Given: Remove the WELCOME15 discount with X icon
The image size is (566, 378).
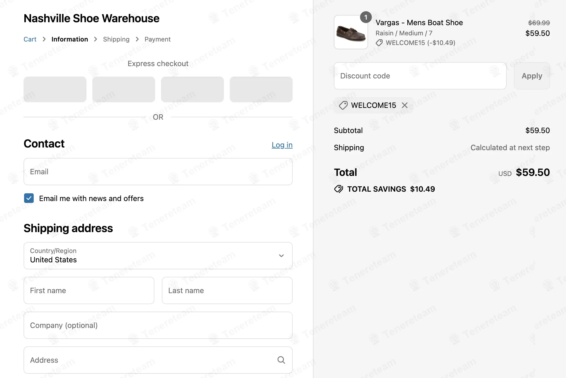Looking at the screenshot, I should coord(405,105).
